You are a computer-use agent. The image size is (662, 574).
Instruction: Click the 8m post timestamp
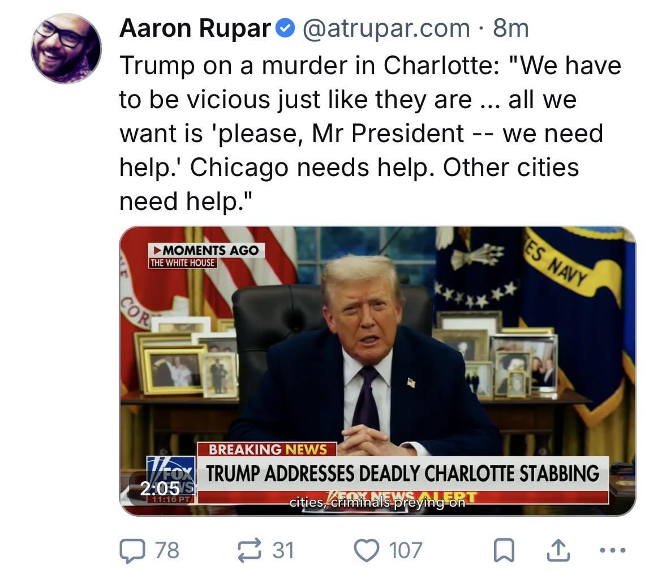pos(511,28)
